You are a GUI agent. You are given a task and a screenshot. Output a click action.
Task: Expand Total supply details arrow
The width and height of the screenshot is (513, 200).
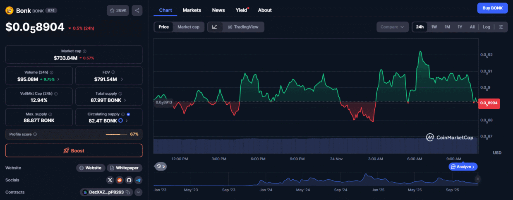click(125, 100)
